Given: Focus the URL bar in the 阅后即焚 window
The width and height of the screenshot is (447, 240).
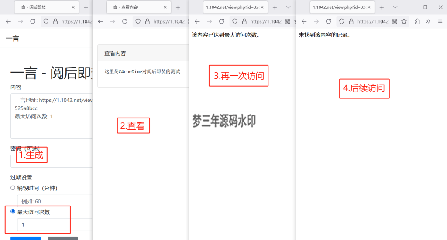Looking at the screenshot, I should [76, 21].
